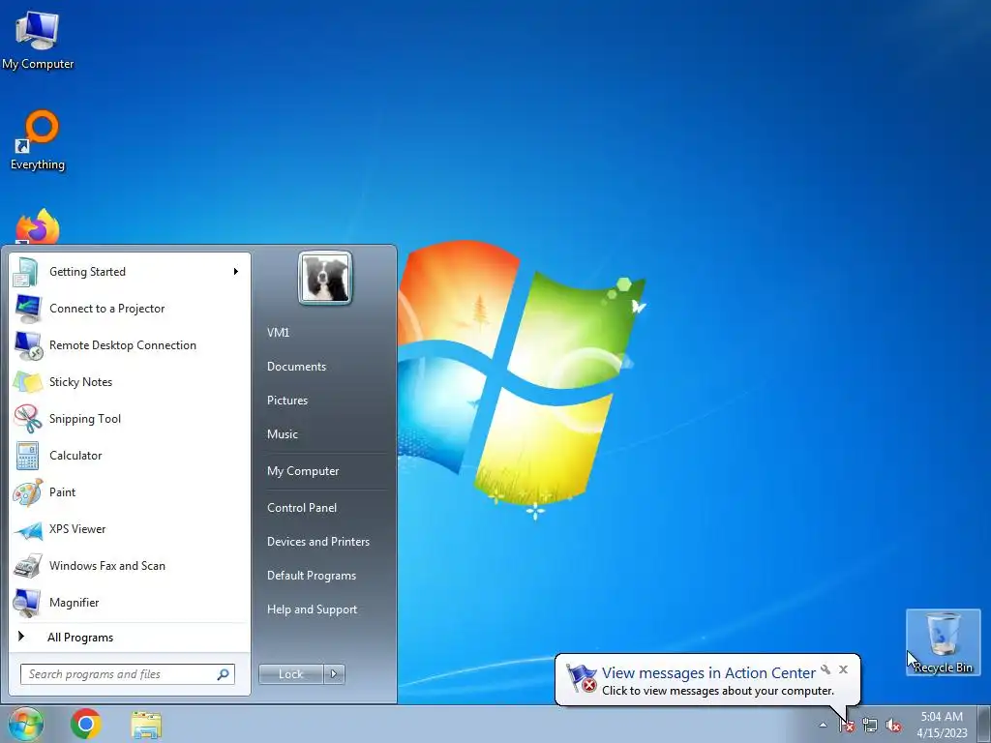
Task: Click the taskbar clock and date
Action: pyautogui.click(x=942, y=725)
